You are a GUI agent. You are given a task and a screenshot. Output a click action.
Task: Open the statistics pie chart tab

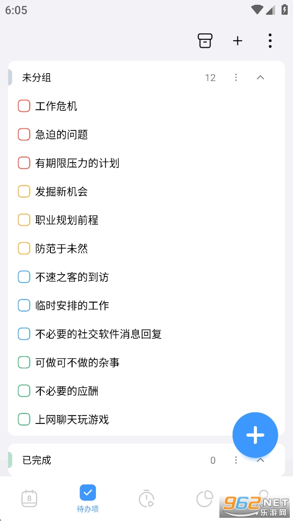click(x=205, y=498)
